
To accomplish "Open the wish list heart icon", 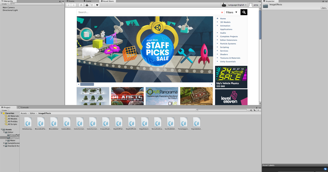I will tap(97, 5).
